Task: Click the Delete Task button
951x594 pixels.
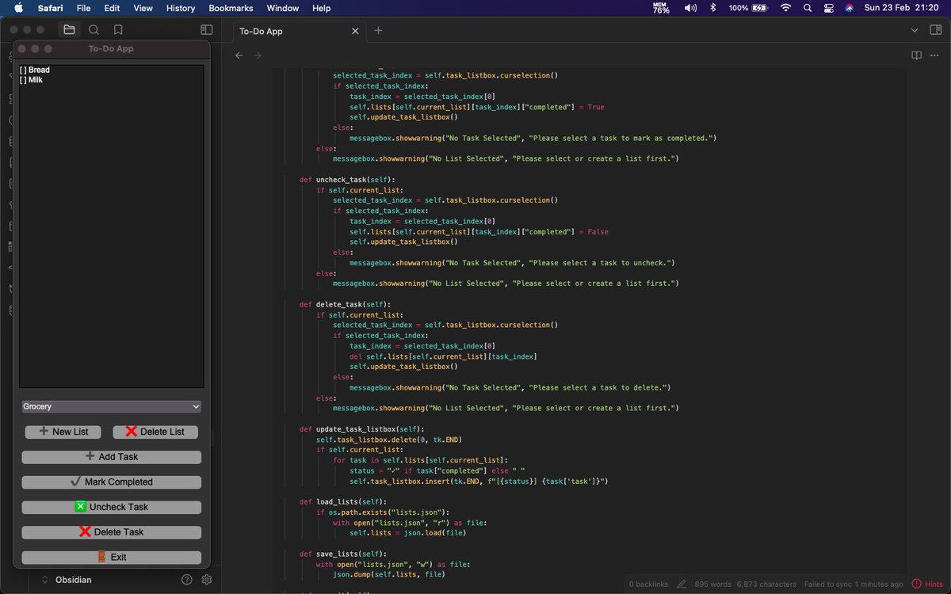Action: point(112,532)
